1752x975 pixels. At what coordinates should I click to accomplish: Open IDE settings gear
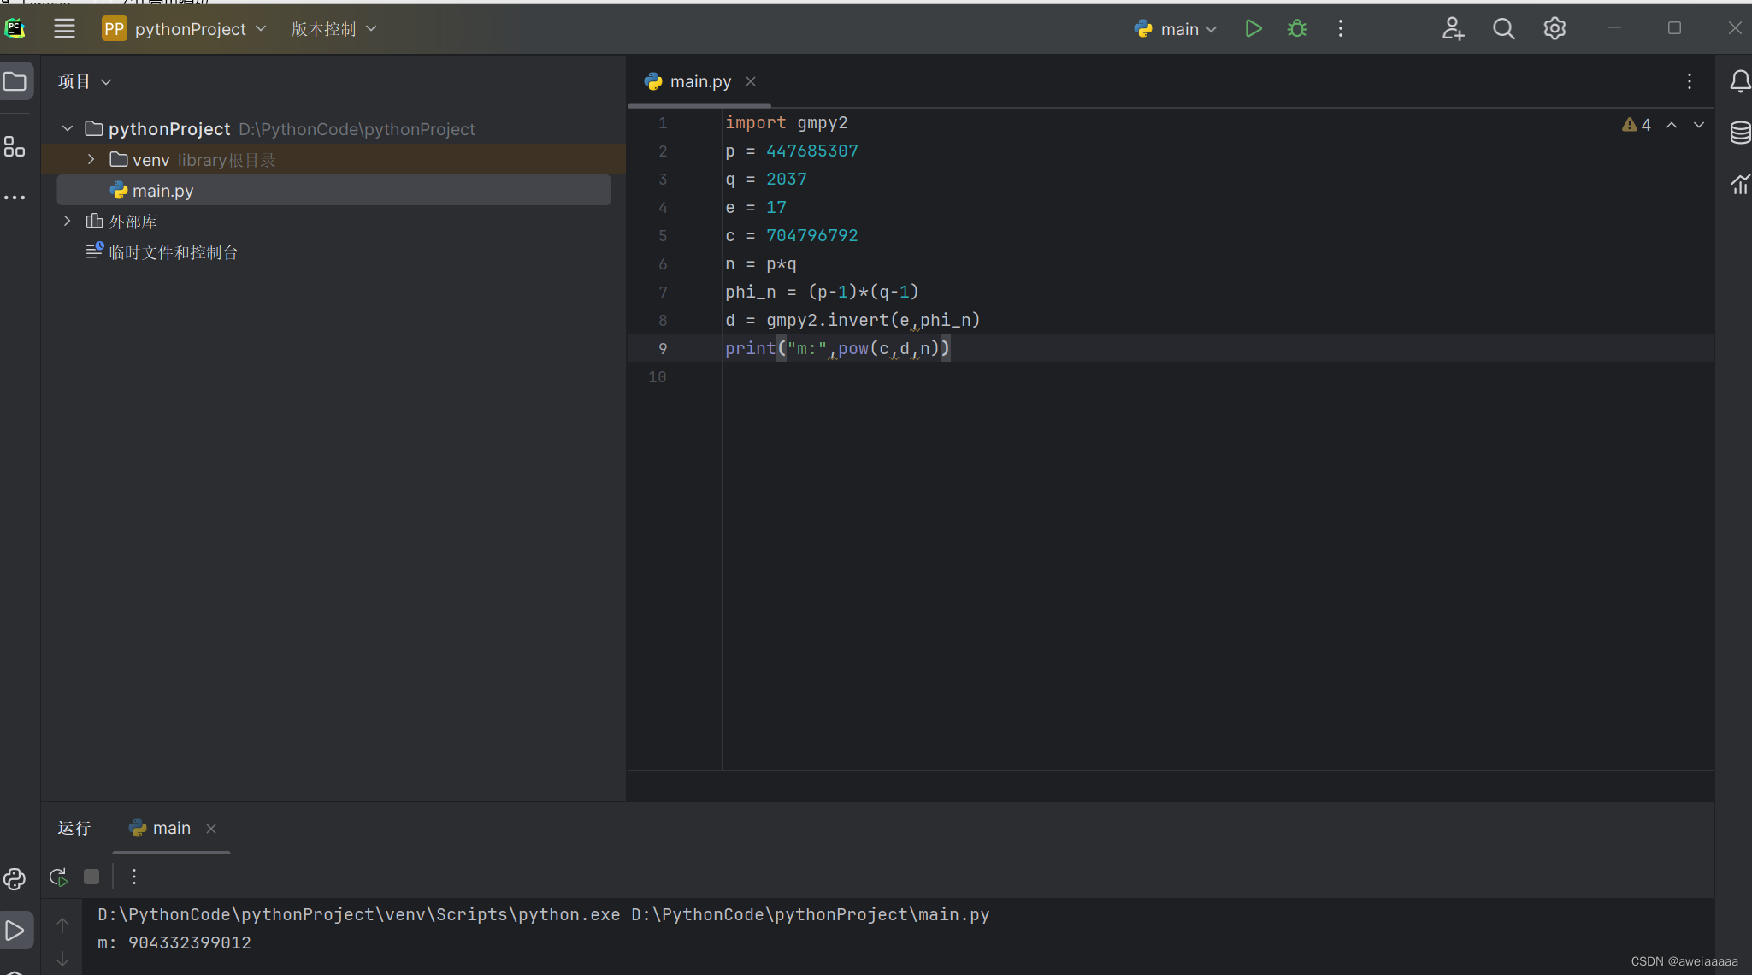(x=1554, y=28)
